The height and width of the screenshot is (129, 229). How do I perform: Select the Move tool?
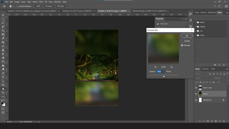3,15
